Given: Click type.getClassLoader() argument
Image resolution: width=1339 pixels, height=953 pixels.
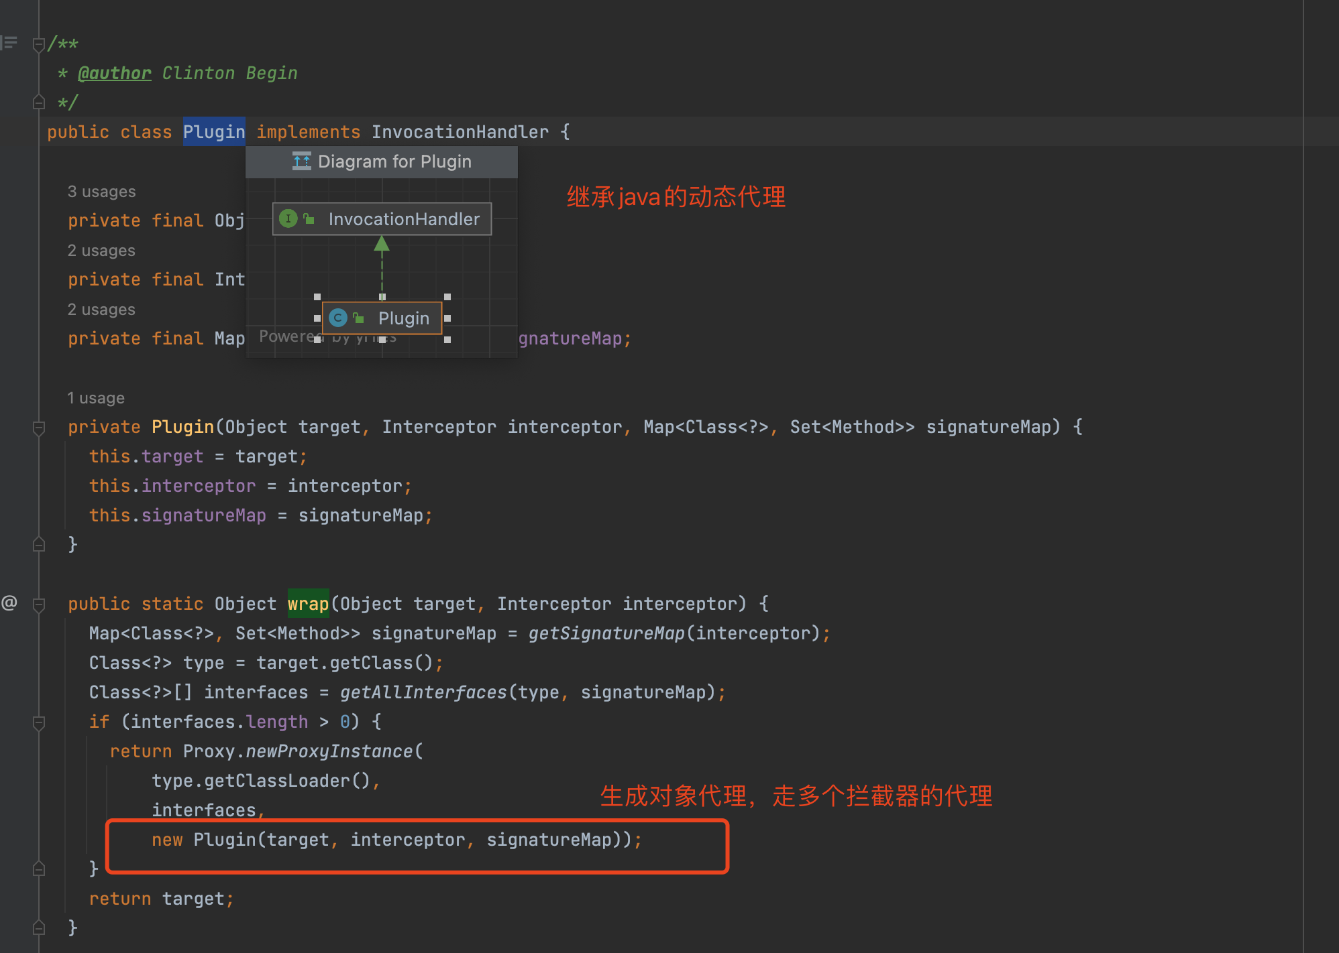Looking at the screenshot, I should click(x=261, y=781).
